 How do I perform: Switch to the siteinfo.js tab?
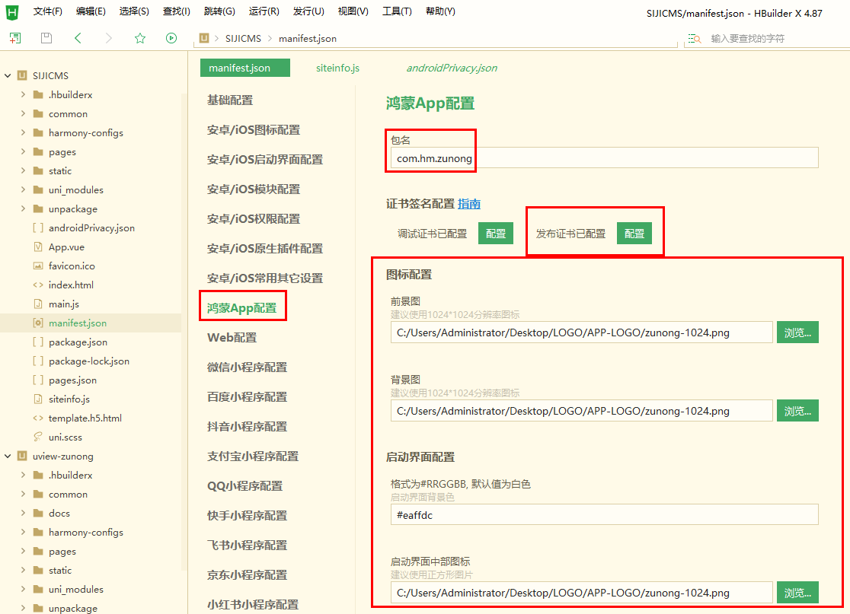tap(337, 68)
